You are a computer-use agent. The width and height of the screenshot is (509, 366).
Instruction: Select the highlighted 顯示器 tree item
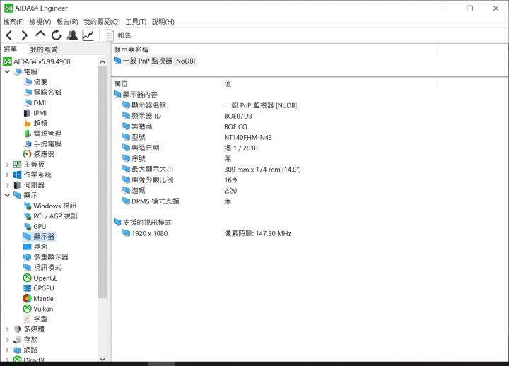click(39, 237)
